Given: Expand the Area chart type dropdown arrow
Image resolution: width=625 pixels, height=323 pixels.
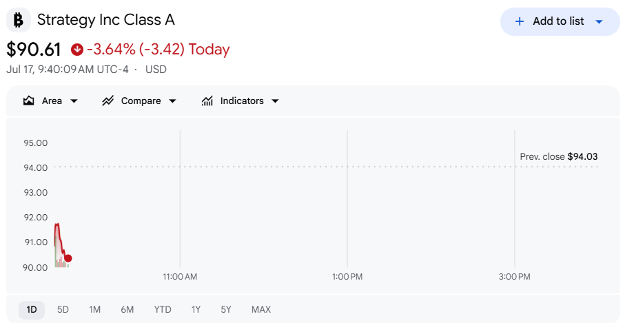Looking at the screenshot, I should pos(74,101).
